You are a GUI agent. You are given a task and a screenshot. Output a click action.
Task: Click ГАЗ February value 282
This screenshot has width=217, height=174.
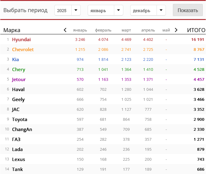[103, 140]
